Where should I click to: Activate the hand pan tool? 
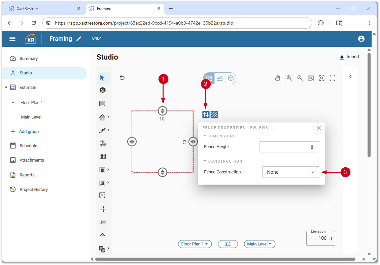(277, 78)
